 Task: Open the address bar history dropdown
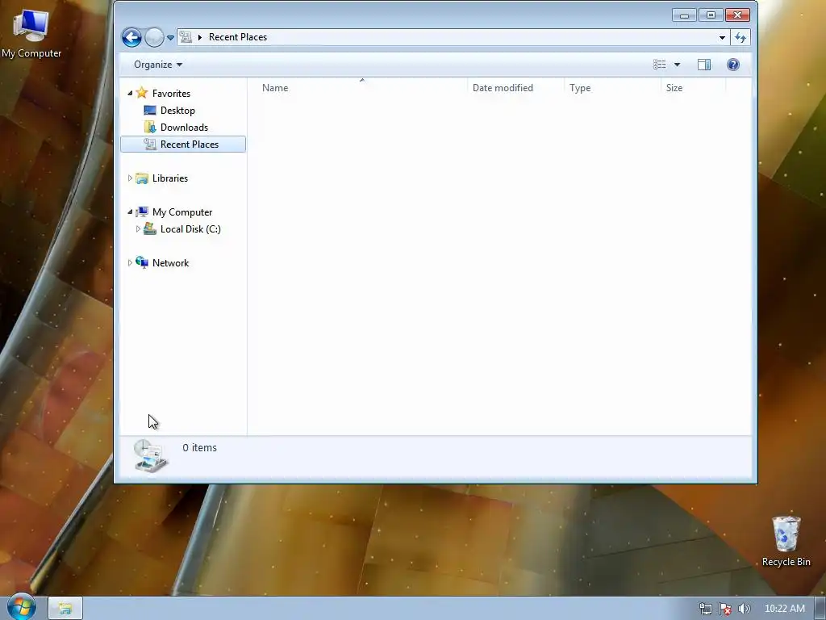[722, 37]
